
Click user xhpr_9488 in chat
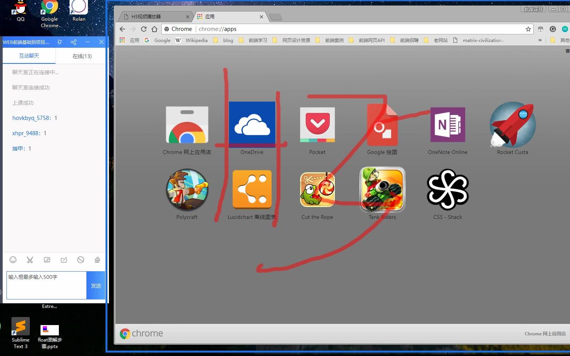coord(25,133)
